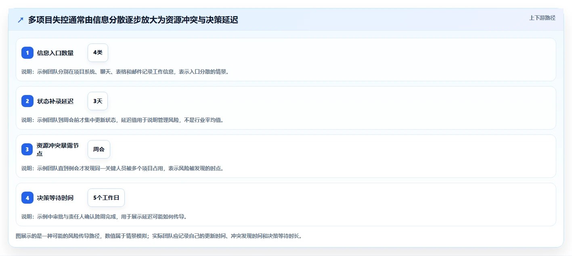Viewport: 572px width, 256px height.
Task: Click the 上下游路径 label in header
Action: tap(542, 18)
